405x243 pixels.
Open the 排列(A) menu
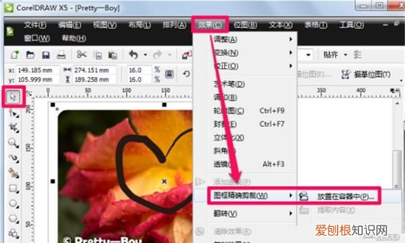coord(174,25)
